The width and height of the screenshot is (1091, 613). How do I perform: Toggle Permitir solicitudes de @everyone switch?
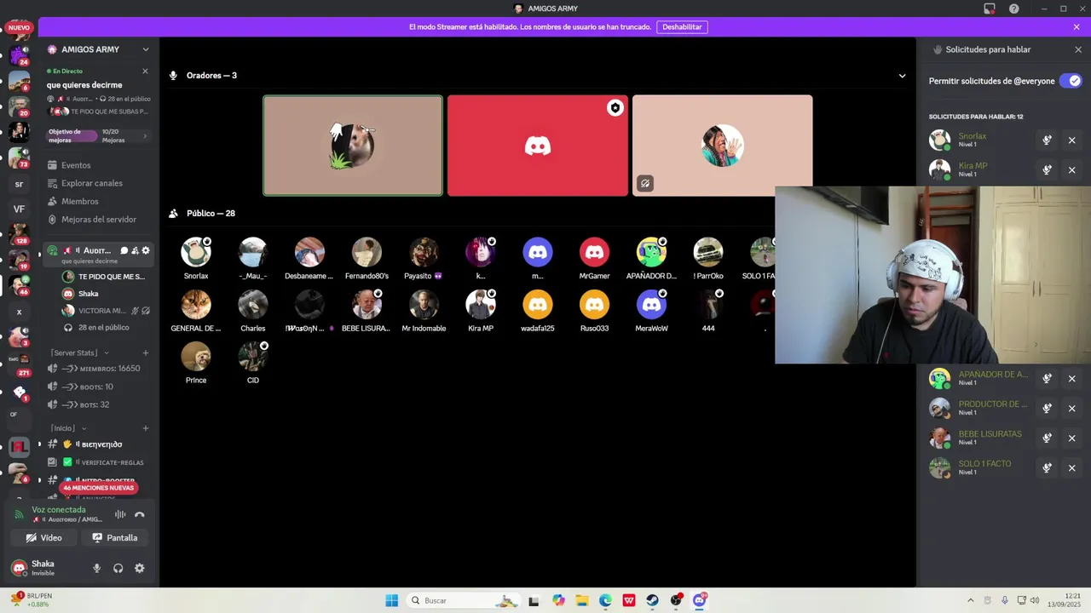1071,81
